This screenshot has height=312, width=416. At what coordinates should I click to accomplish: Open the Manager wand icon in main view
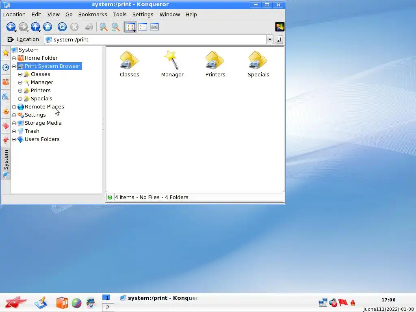coord(172,64)
